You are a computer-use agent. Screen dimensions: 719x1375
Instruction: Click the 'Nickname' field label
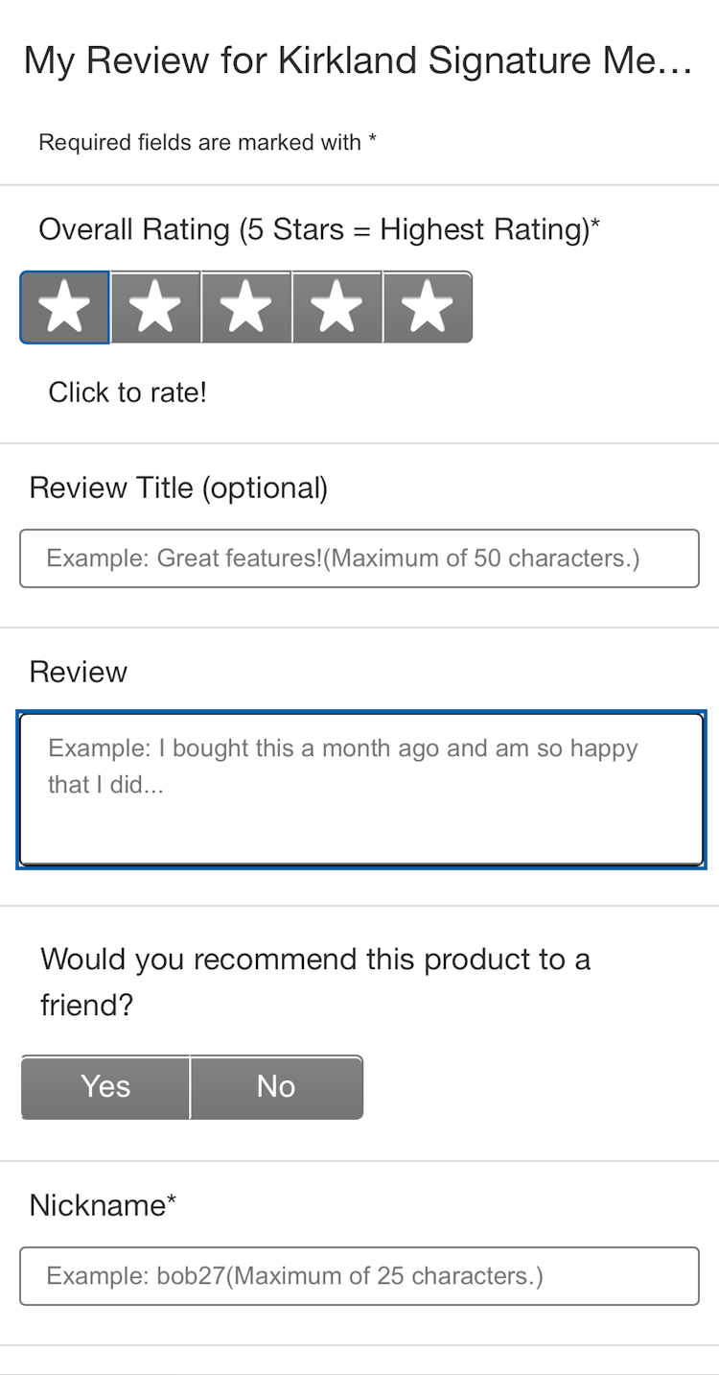pos(97,1205)
